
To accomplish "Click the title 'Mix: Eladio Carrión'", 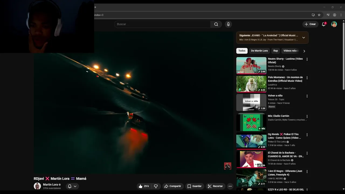I will tap(278, 116).
